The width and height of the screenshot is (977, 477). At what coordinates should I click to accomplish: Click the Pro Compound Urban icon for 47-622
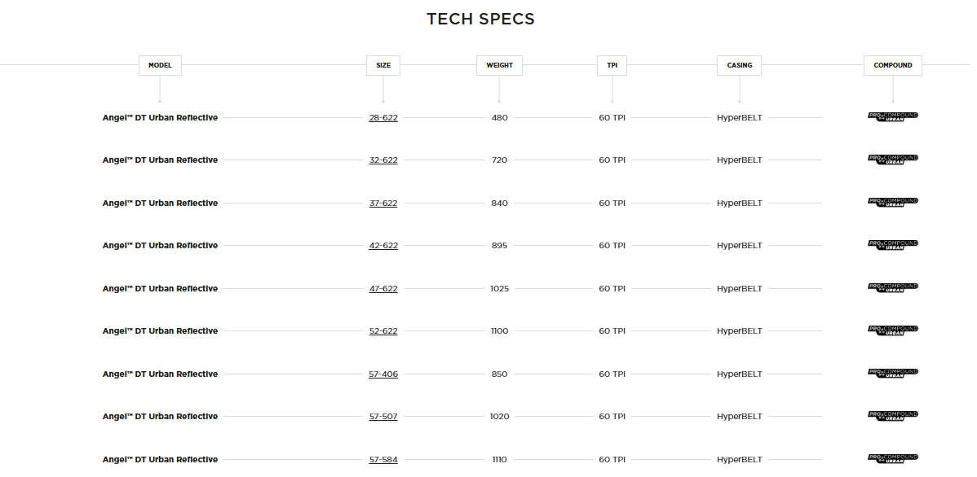coord(892,287)
